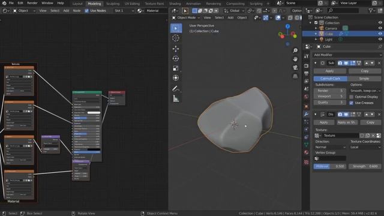Open the Object Mode dropdown
384x216 pixels.
(186, 17)
